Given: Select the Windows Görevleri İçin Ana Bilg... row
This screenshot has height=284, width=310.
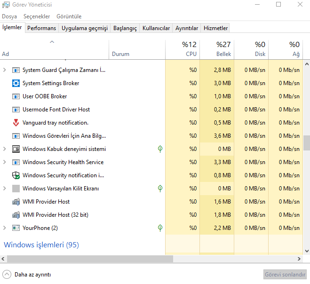Looking at the screenshot, I should pyautogui.click(x=64, y=136).
